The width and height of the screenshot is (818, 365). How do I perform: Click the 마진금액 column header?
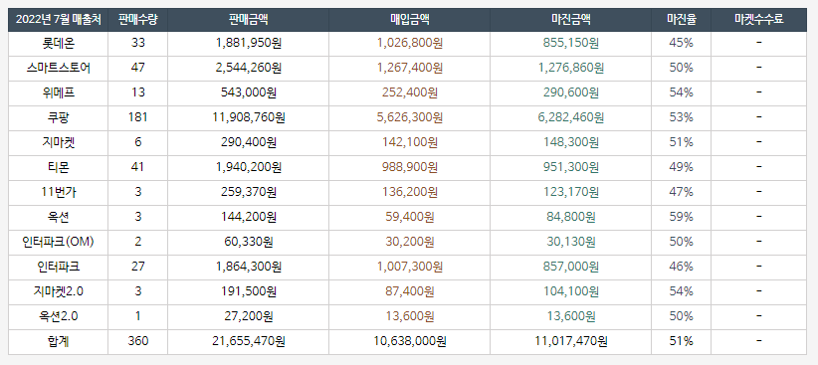tap(571, 20)
